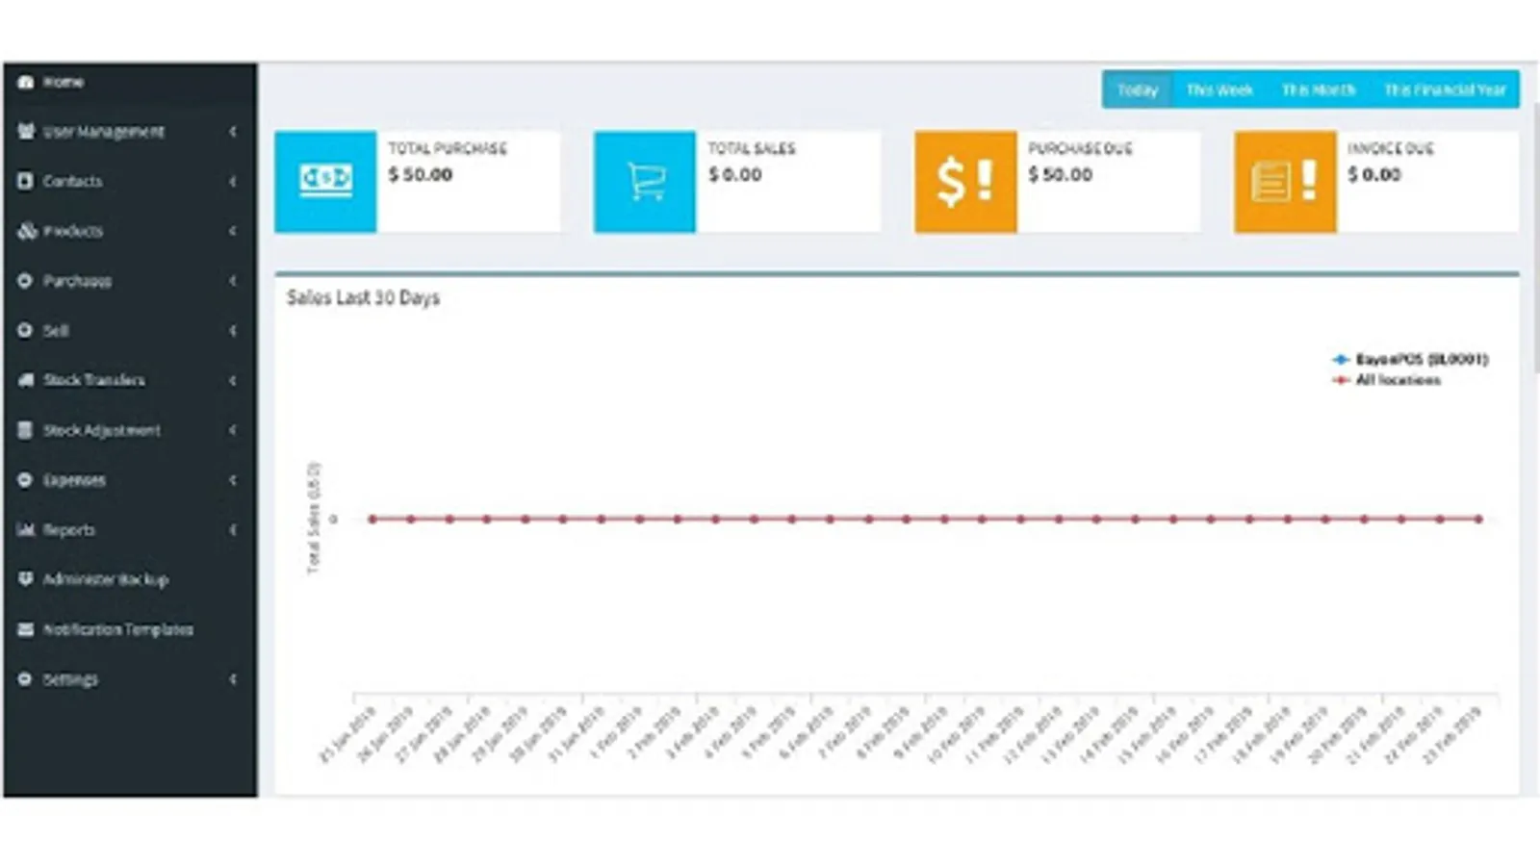The image size is (1540, 866).
Task: Click the Stock Transfers truck icon
Action: coord(26,380)
